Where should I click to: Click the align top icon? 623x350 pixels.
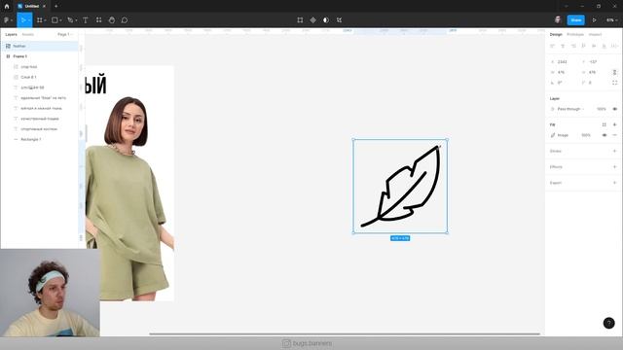pos(583,46)
